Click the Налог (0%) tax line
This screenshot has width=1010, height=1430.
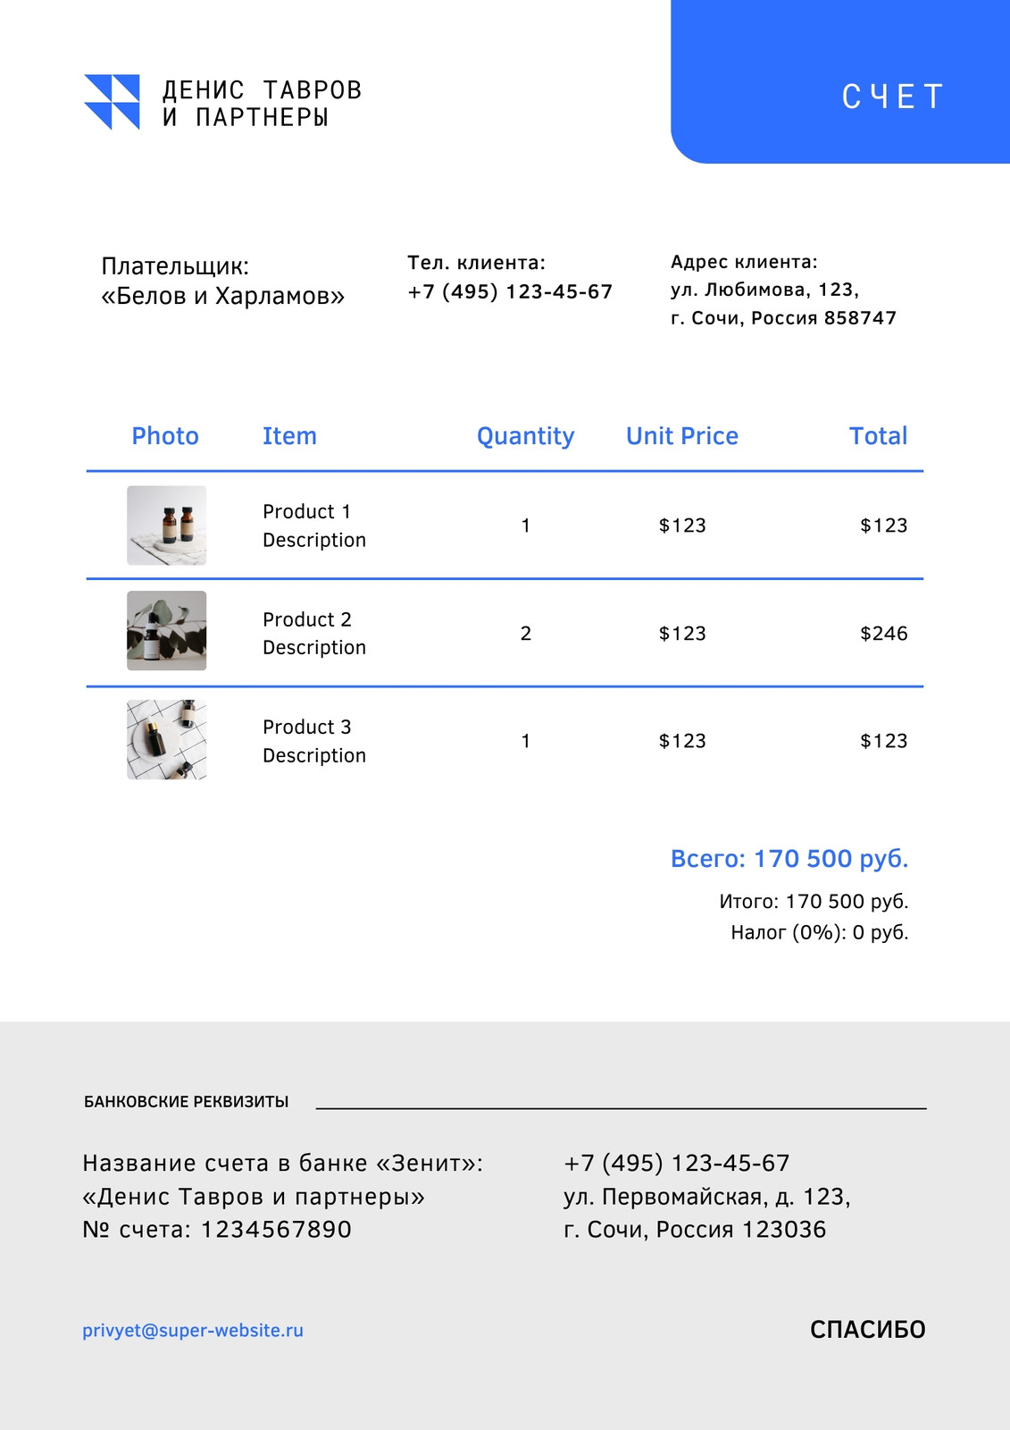coord(820,932)
